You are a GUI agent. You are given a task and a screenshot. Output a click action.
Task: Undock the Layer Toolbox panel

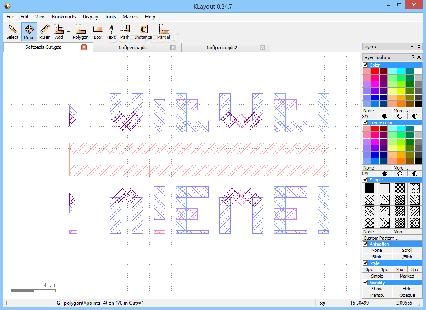coord(412,57)
